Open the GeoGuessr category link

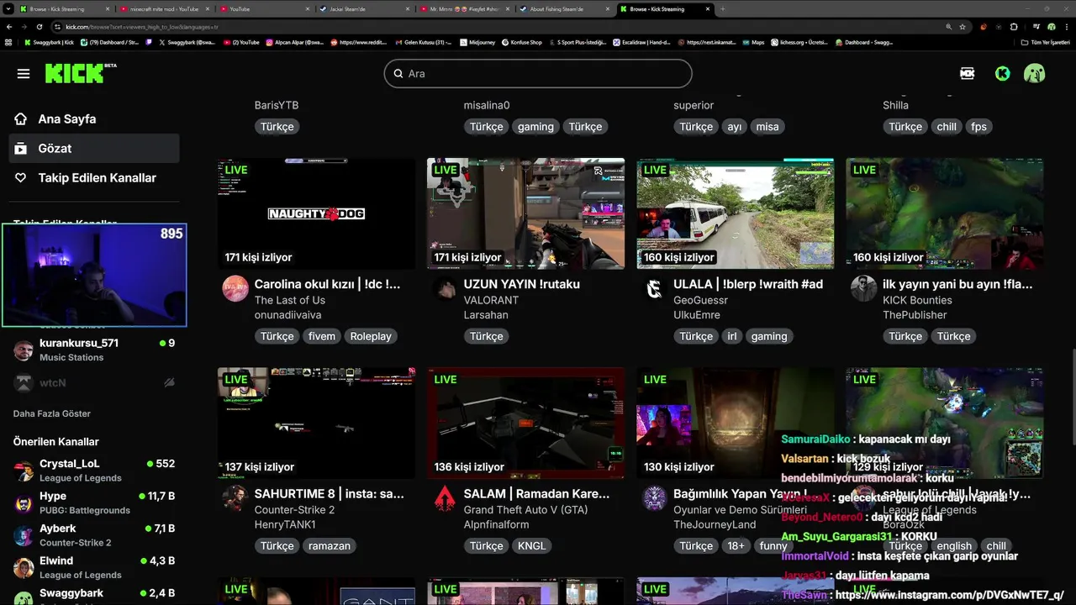[700, 300]
